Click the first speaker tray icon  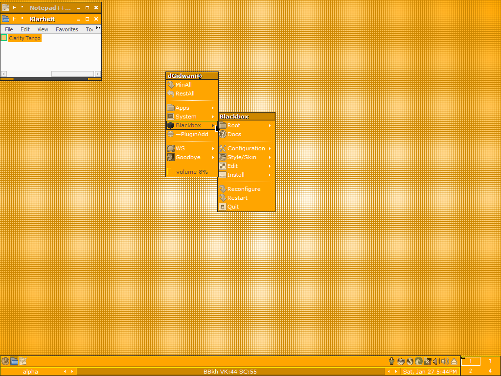point(436,362)
